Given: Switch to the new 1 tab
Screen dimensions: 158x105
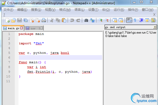Looking at the screenshot, I should coord(34,28).
